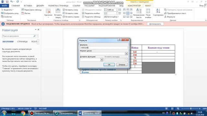207x116 pixels.
Task: Open search options dropdown in Навигация
Action: [x=37, y=36]
